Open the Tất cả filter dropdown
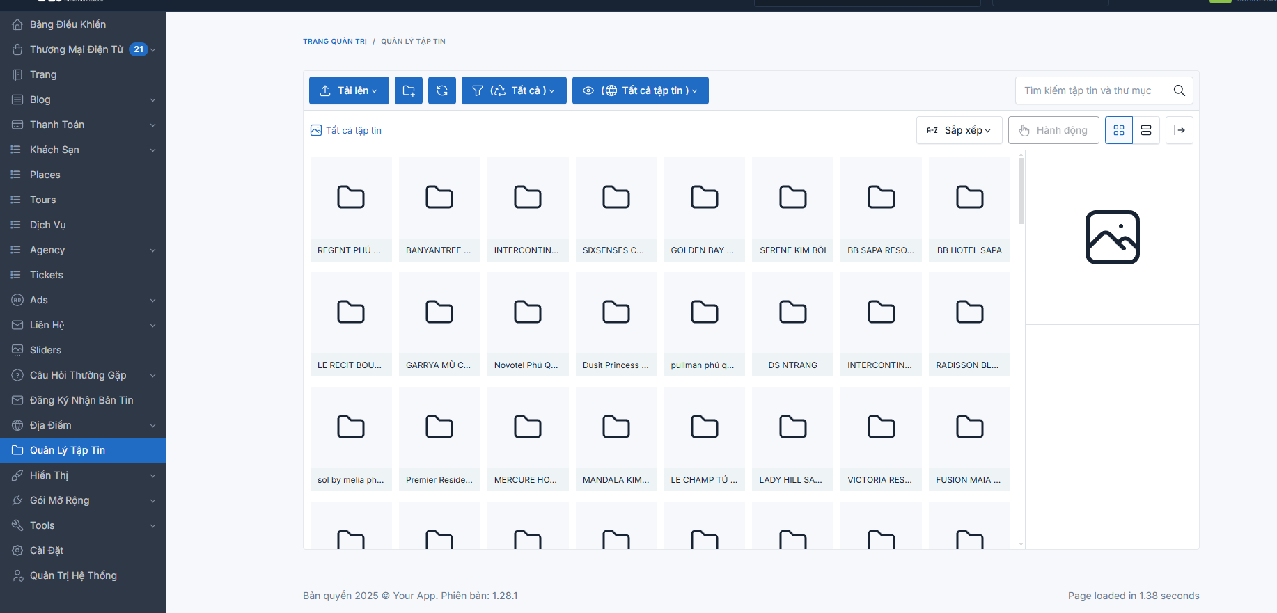Screen dimensions: 1277x613 coord(514,90)
